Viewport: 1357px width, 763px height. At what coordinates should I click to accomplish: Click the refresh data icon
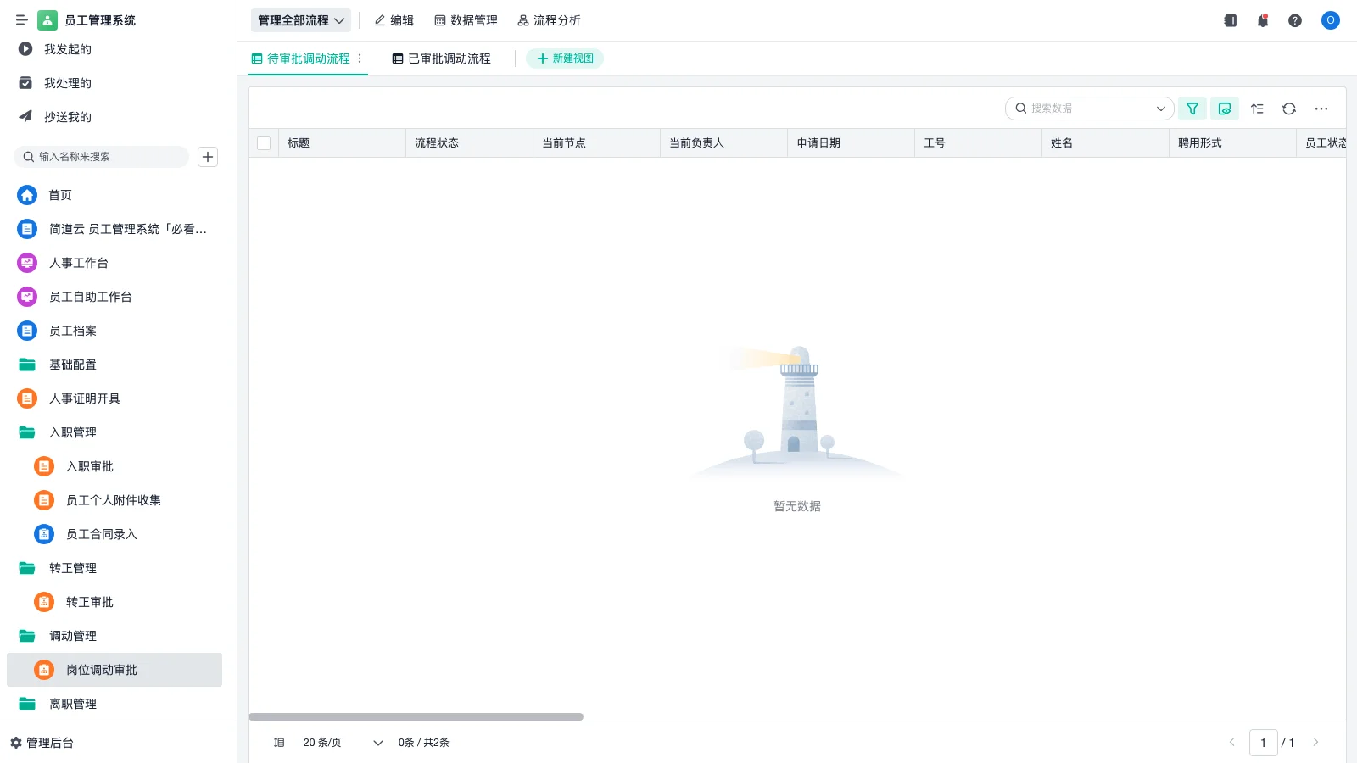point(1289,109)
